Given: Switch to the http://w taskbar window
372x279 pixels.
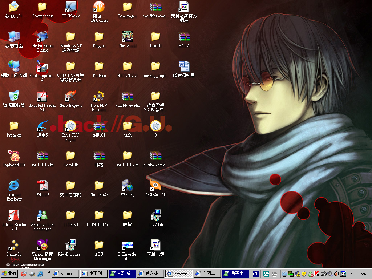Looking at the screenshot, I should point(179,274).
